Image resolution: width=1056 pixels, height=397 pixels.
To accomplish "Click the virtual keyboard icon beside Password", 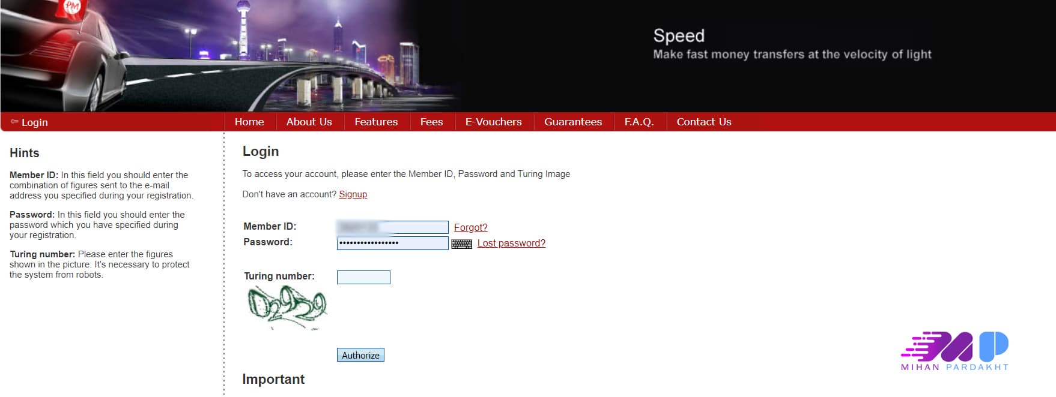I will 461,244.
